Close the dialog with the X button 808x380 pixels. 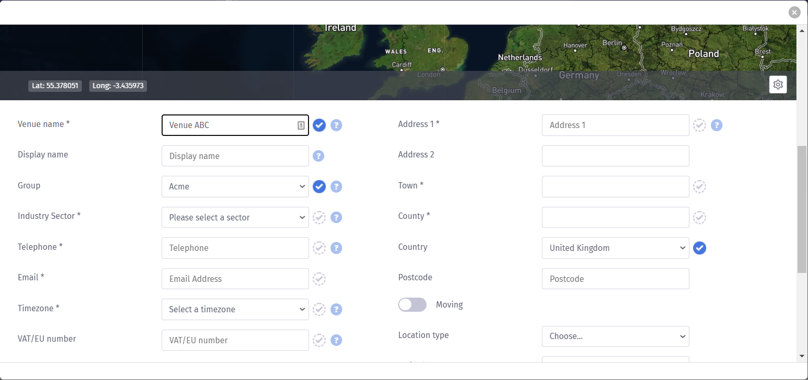click(x=794, y=13)
